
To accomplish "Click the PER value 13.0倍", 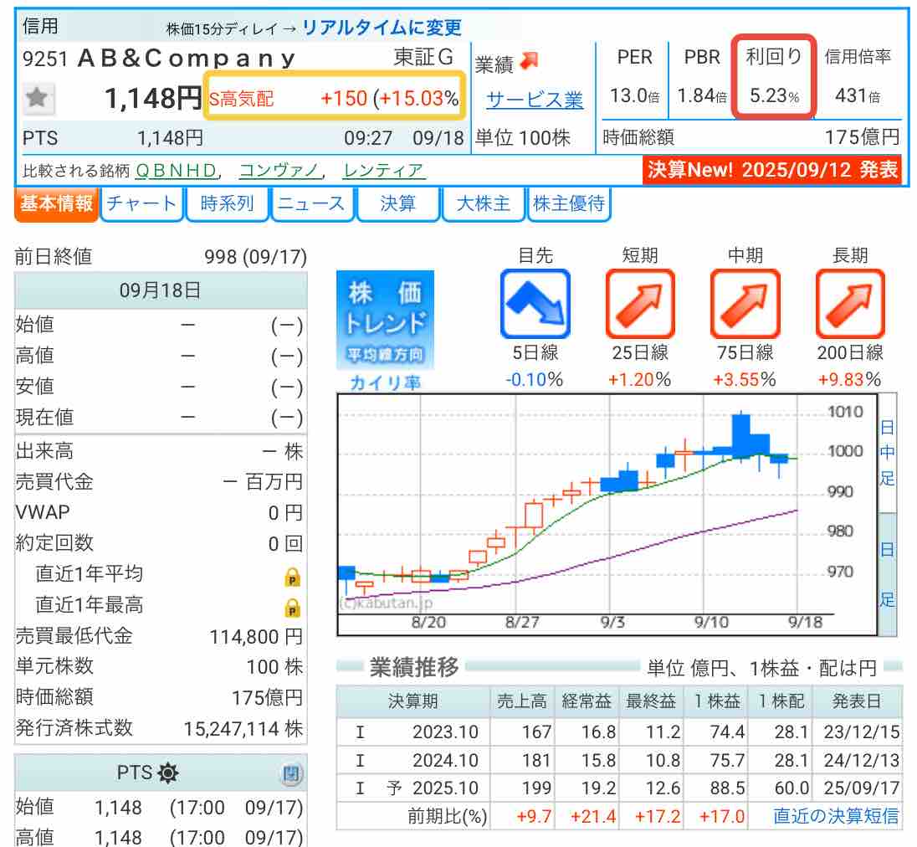I will point(634,95).
